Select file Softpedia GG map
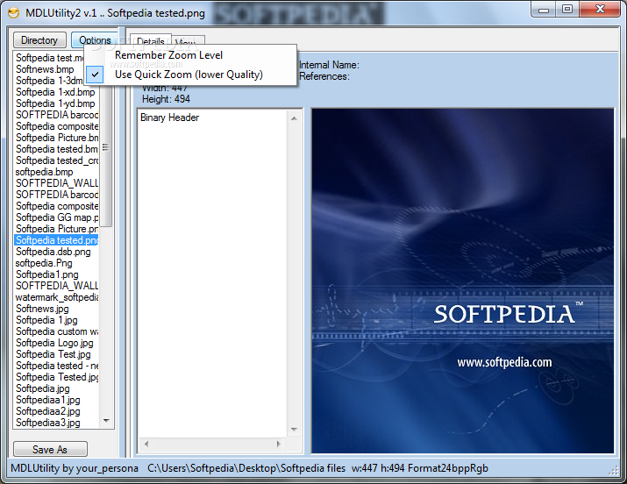627x484 pixels. coord(57,217)
